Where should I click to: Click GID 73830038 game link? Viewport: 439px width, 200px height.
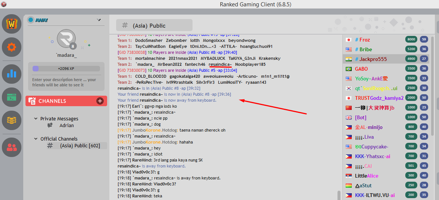pyautogui.click(x=132, y=52)
